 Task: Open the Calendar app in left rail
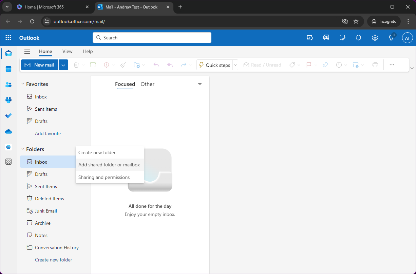[x=8, y=69]
